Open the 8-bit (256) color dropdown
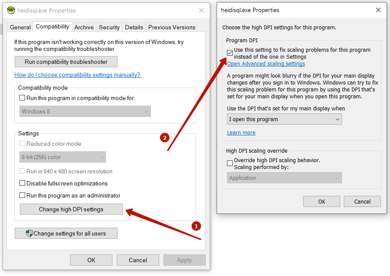Viewport: 390px width, 276px height. point(63,157)
